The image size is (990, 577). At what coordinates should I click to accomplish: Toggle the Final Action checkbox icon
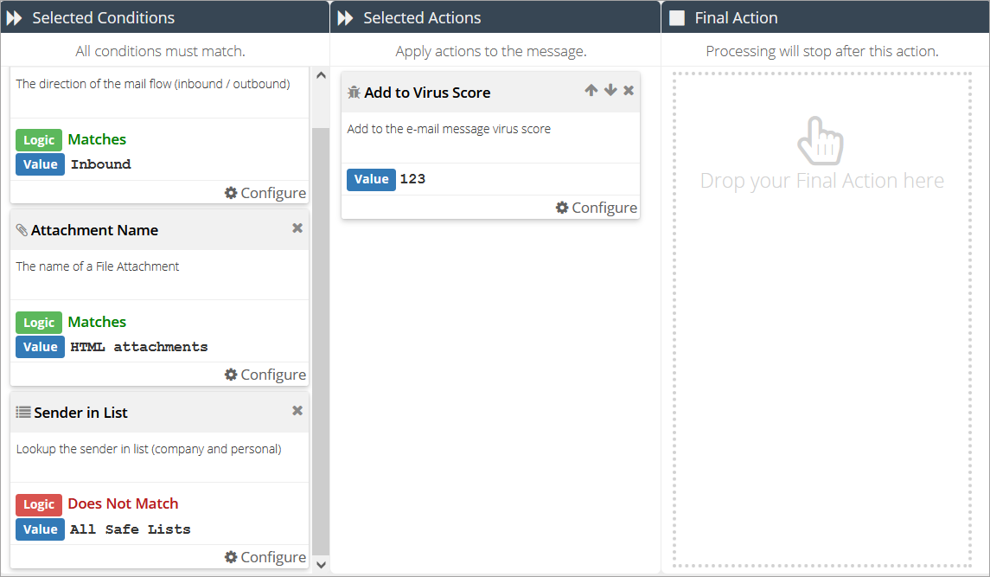677,18
